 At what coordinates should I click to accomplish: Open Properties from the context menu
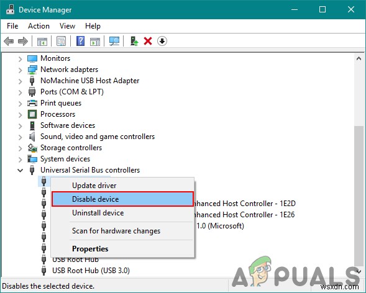click(x=122, y=249)
